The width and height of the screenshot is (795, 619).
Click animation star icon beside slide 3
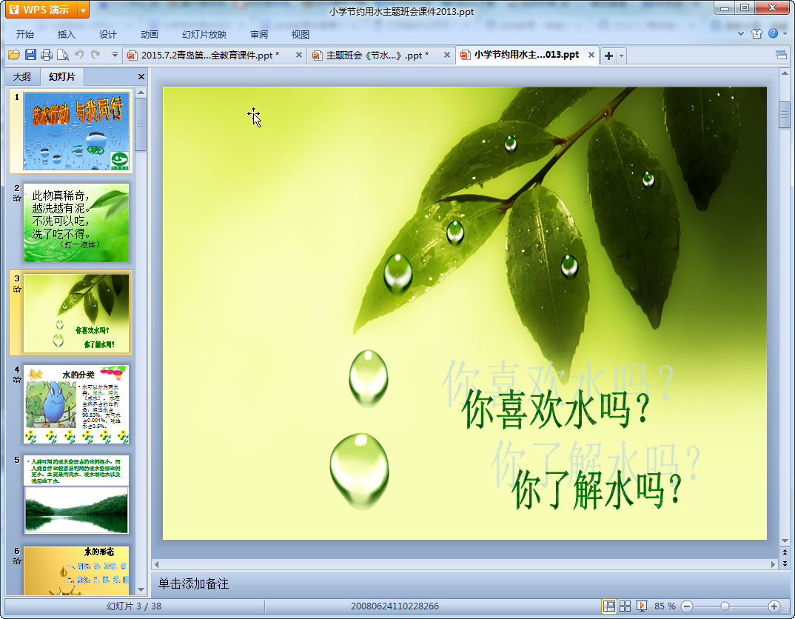point(17,289)
